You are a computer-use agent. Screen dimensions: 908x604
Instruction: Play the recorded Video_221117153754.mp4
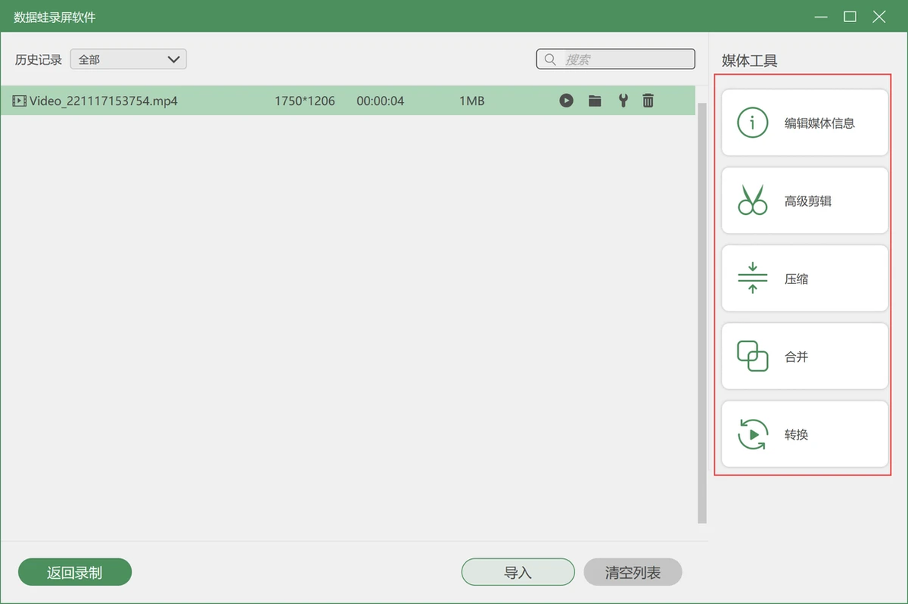click(x=566, y=101)
